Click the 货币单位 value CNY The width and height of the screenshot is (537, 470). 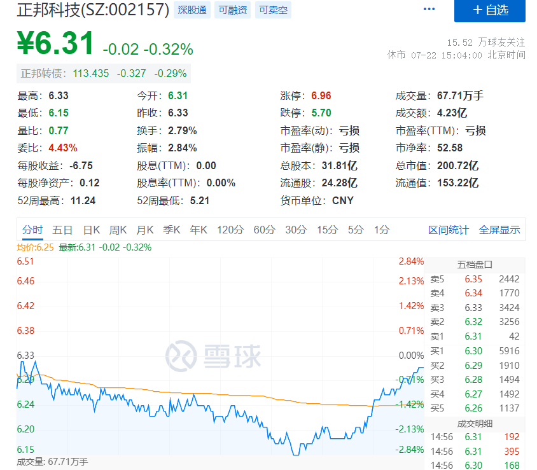tap(343, 200)
